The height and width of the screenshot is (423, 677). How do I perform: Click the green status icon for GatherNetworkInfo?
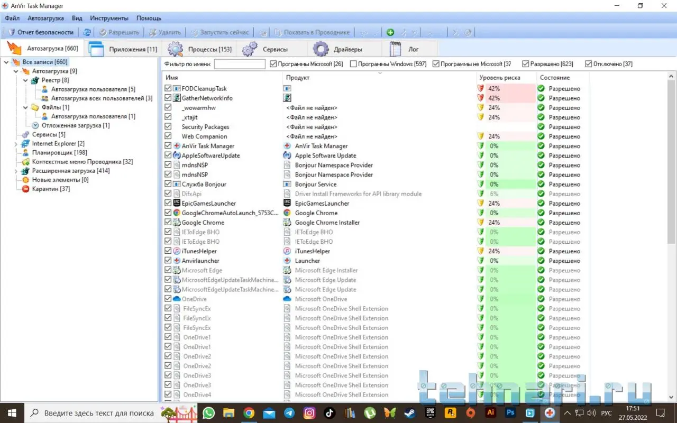coord(541,98)
